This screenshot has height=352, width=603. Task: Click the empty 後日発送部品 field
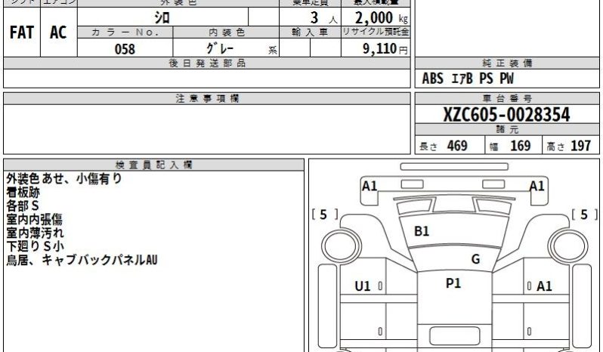[x=207, y=79]
